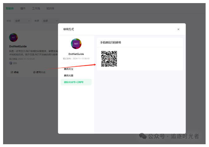Click the DotNetGuide avatar in the dialog
The width and height of the screenshot is (209, 147).
tap(76, 44)
